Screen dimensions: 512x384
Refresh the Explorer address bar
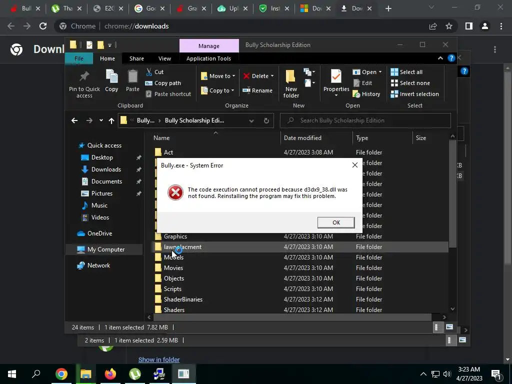click(x=266, y=120)
